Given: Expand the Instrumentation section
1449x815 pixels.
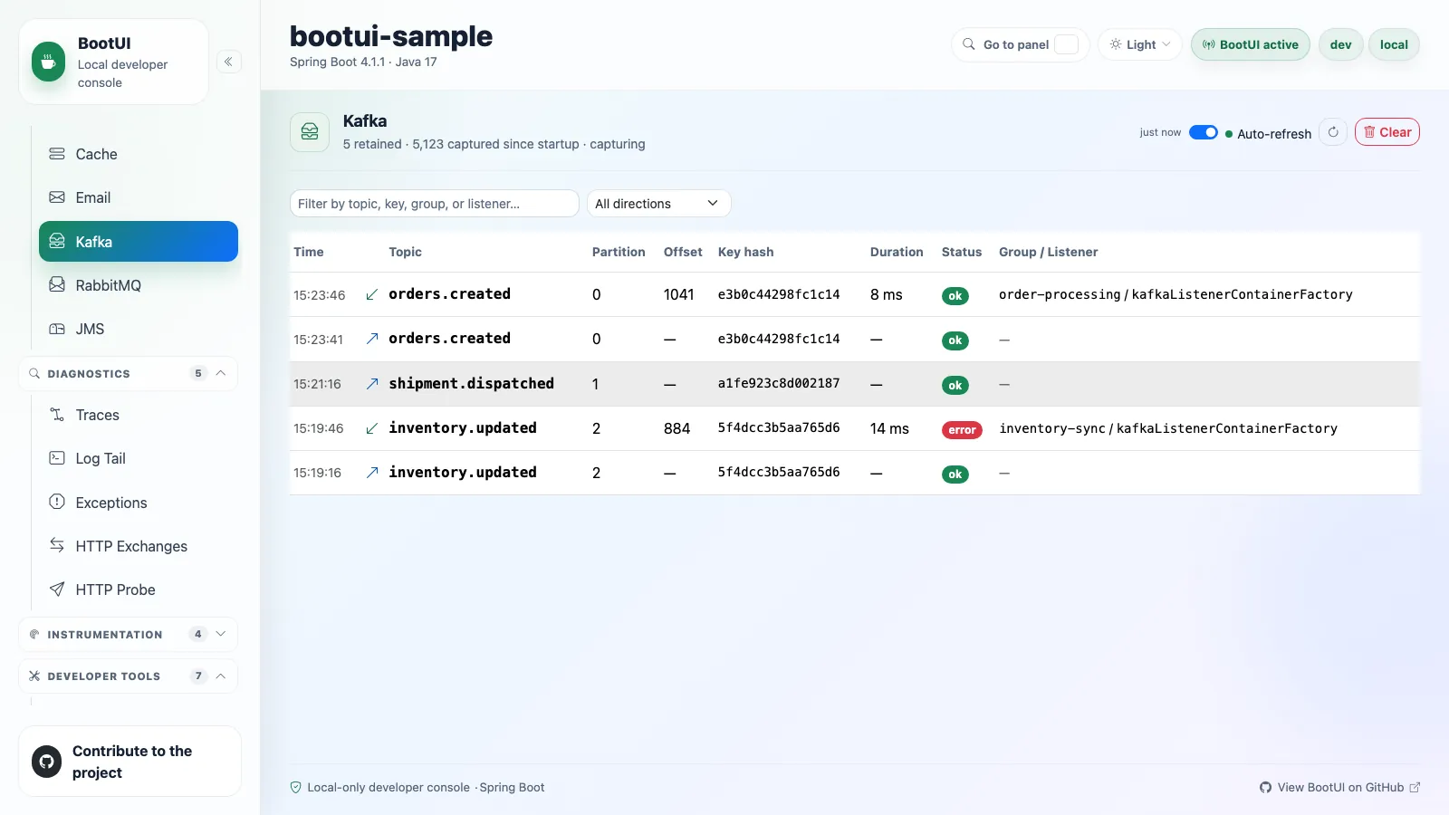Looking at the screenshot, I should [129, 635].
